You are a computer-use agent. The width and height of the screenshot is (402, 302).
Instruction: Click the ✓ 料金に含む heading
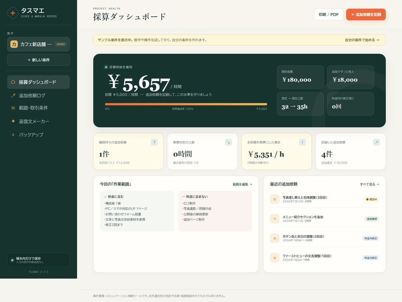click(114, 197)
